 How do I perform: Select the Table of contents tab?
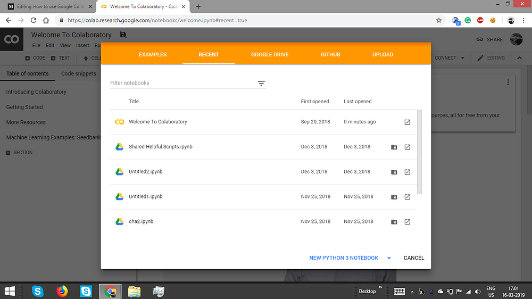click(x=28, y=73)
